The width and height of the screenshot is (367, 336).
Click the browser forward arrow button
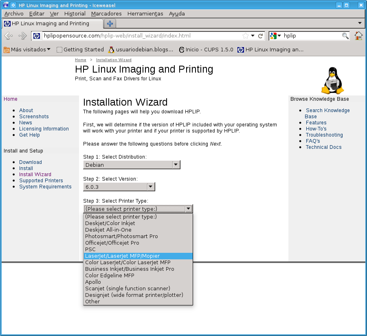22,35
